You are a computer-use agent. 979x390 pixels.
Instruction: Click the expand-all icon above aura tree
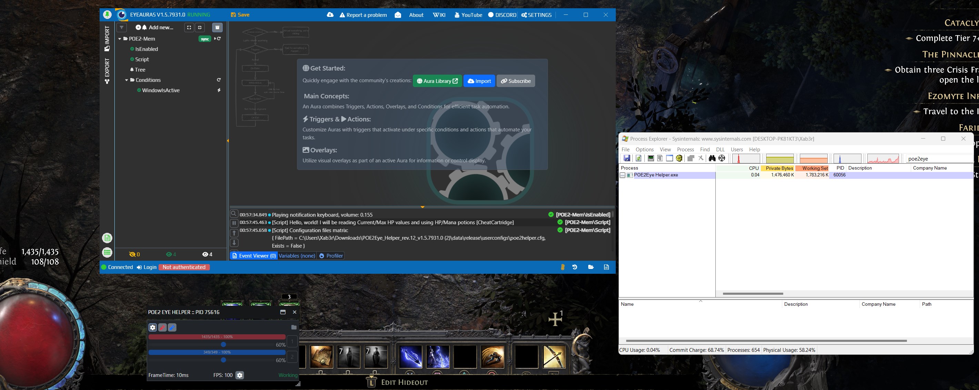189,27
